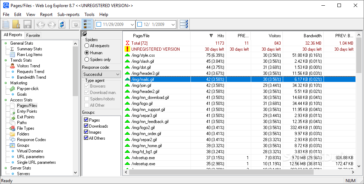Open Requests Trend report
Image resolution: width=364 pixels, height=184 pixels.
pyautogui.click(x=31, y=72)
